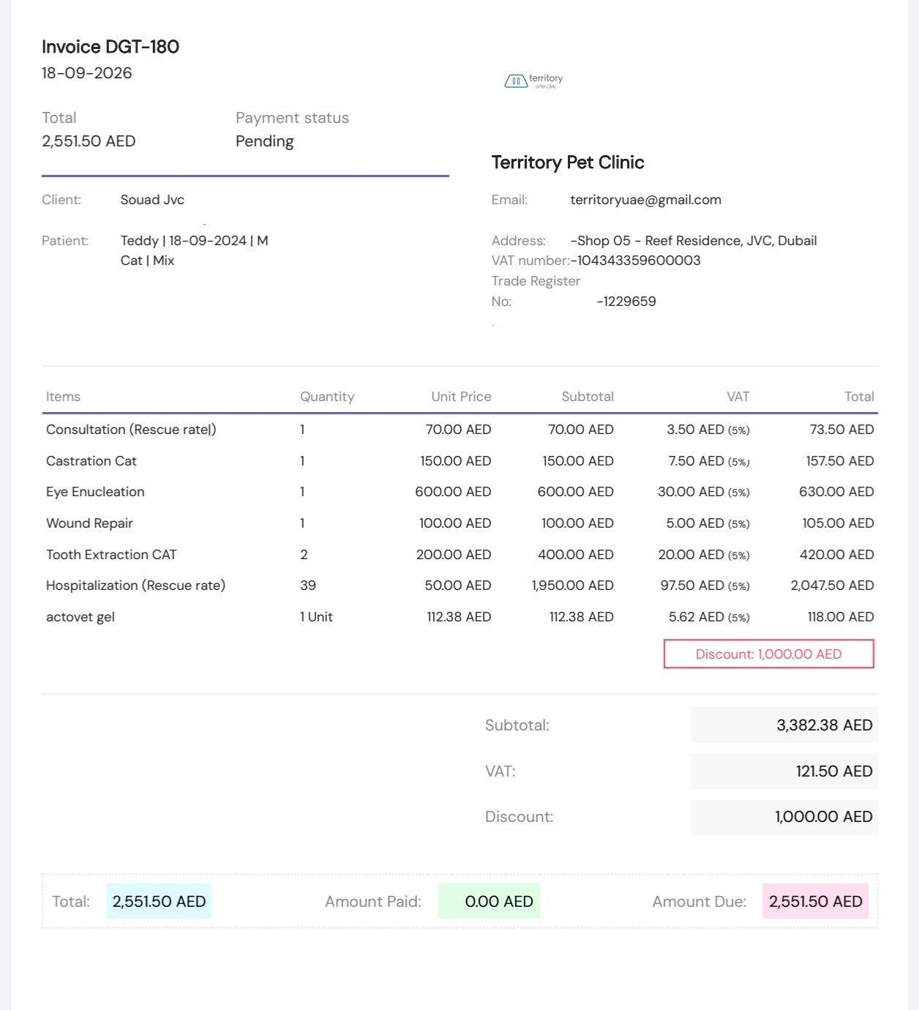The height and width of the screenshot is (1010, 919).
Task: Select Hospitalization row total 2,047.50 AED
Action: click(x=833, y=586)
